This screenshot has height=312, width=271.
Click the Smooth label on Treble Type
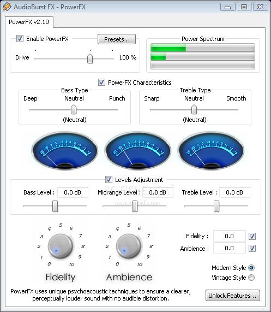click(236, 98)
